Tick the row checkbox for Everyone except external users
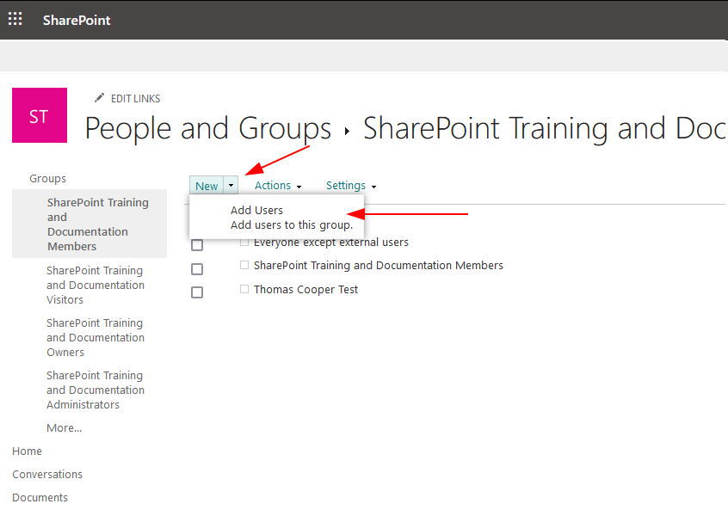The width and height of the screenshot is (728, 516). point(197,245)
